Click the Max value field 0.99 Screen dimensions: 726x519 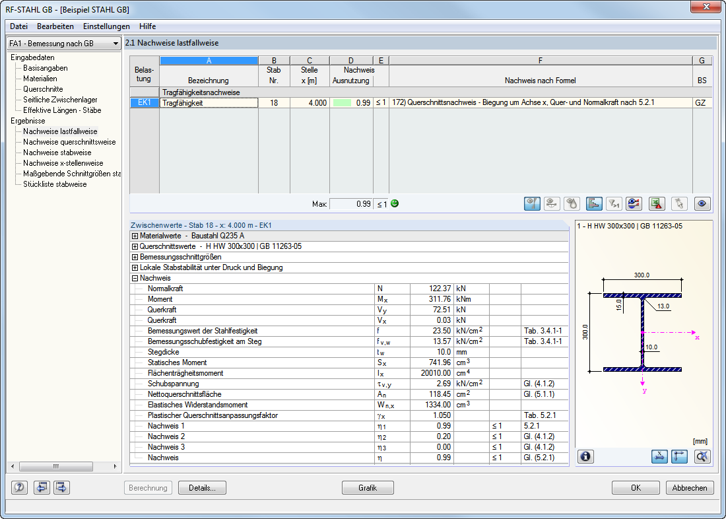click(351, 204)
